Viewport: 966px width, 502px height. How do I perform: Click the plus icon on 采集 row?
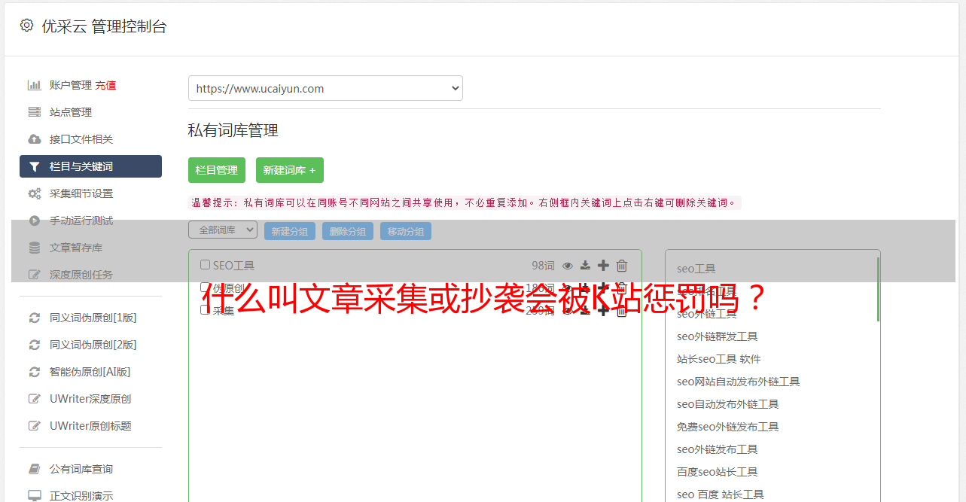(603, 311)
